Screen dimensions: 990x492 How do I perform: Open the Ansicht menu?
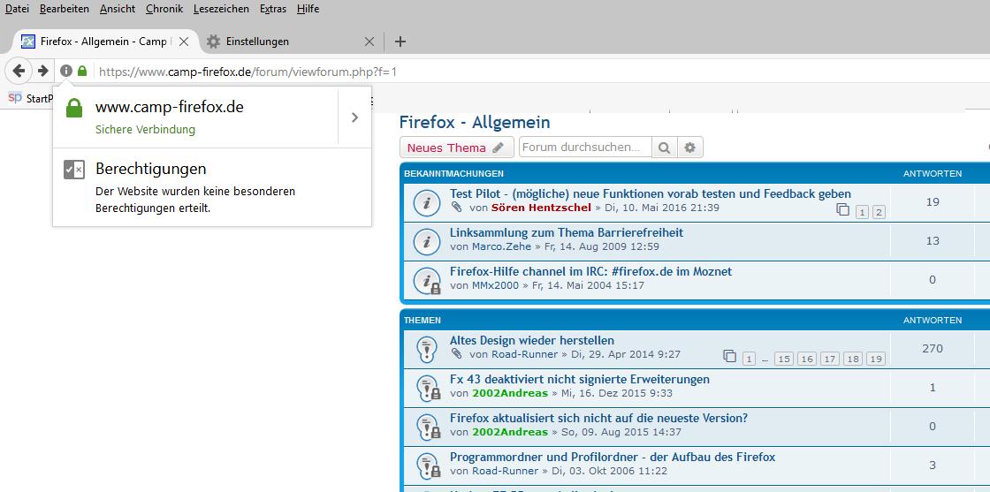118,9
